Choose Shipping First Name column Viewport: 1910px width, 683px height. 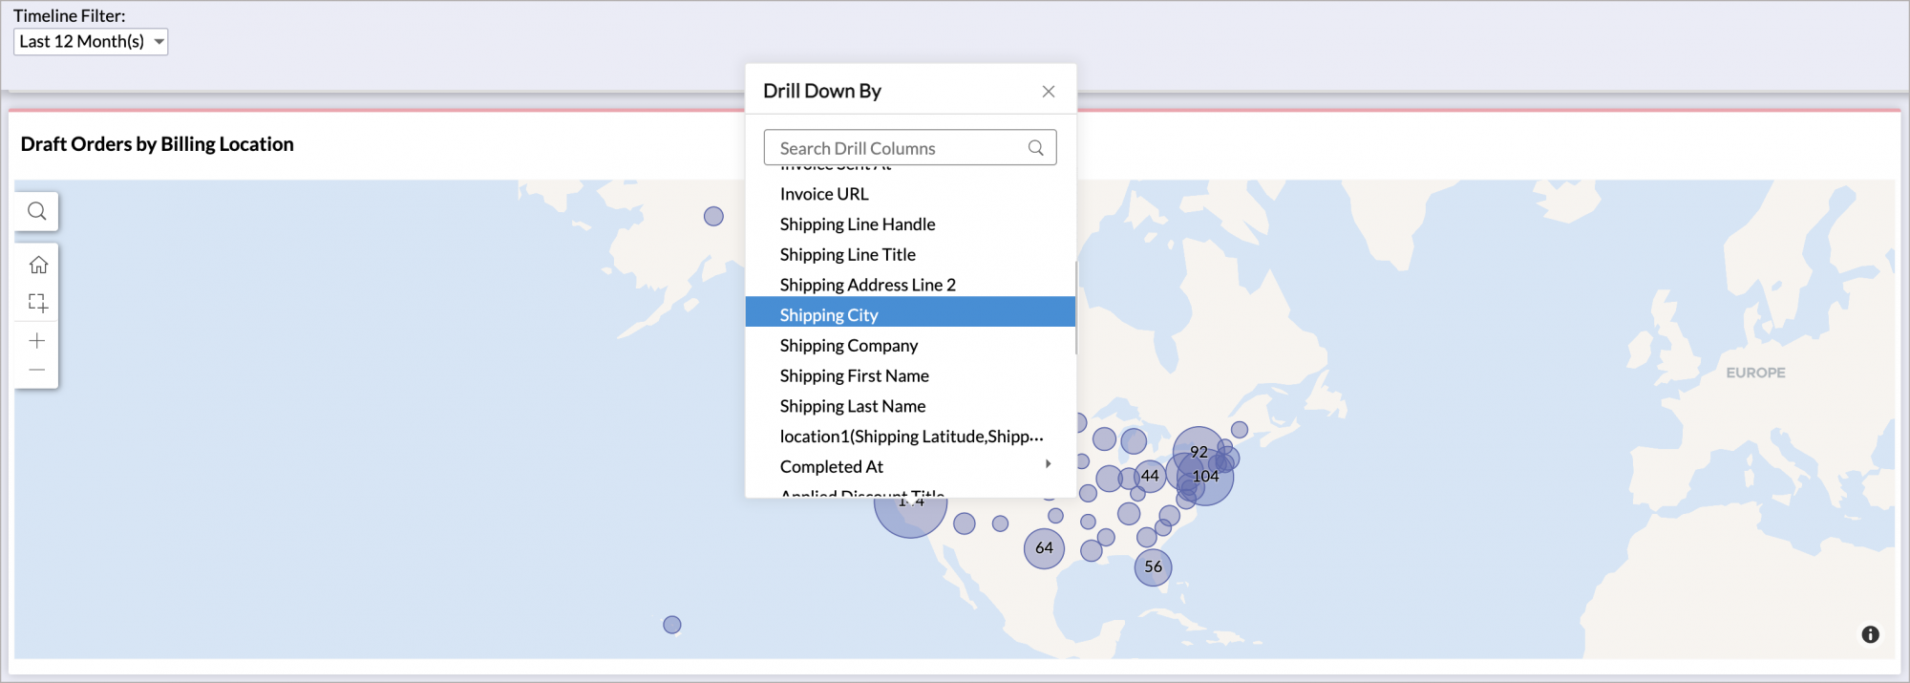pyautogui.click(x=854, y=376)
